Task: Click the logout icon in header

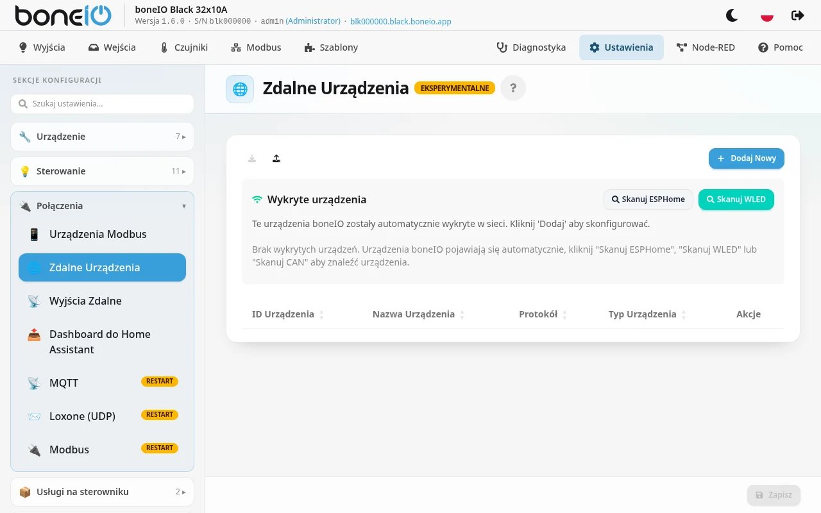Action: pyautogui.click(x=798, y=15)
